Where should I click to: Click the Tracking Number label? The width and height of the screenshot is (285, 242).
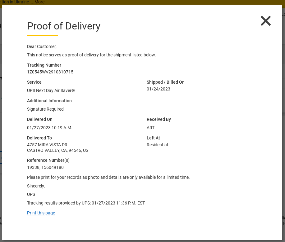44,65
